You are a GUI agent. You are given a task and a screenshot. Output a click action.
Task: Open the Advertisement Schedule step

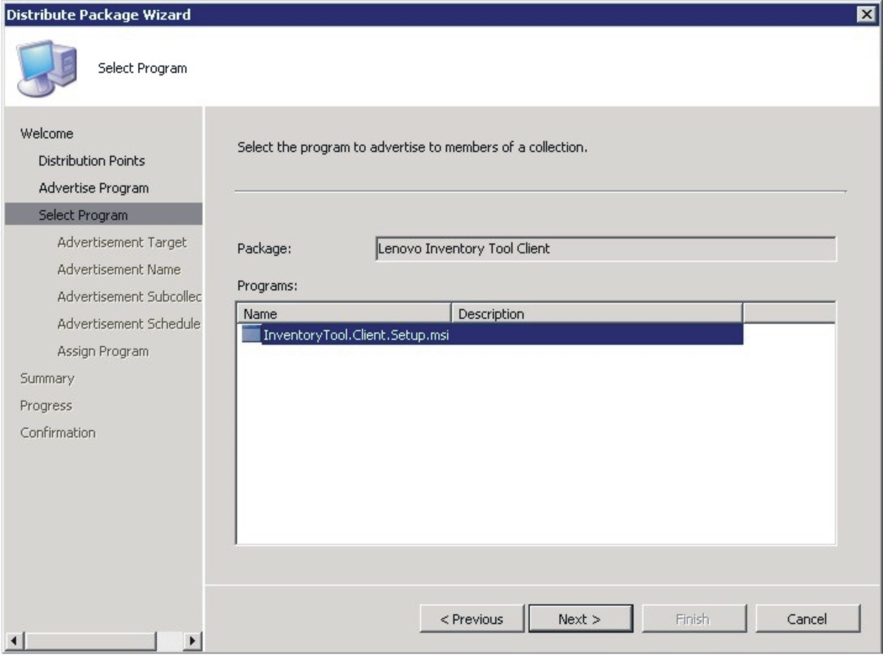pyautogui.click(x=129, y=324)
